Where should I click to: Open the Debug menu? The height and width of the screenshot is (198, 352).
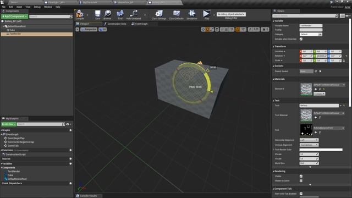37,7
